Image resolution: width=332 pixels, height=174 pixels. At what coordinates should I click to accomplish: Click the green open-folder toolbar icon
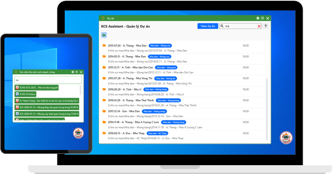point(104,35)
